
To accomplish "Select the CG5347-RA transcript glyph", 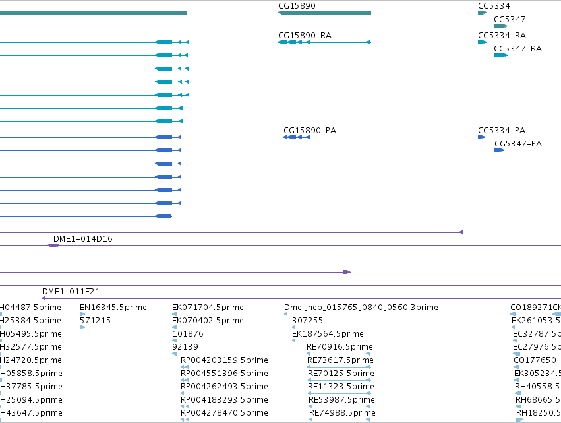I will pyautogui.click(x=500, y=55).
